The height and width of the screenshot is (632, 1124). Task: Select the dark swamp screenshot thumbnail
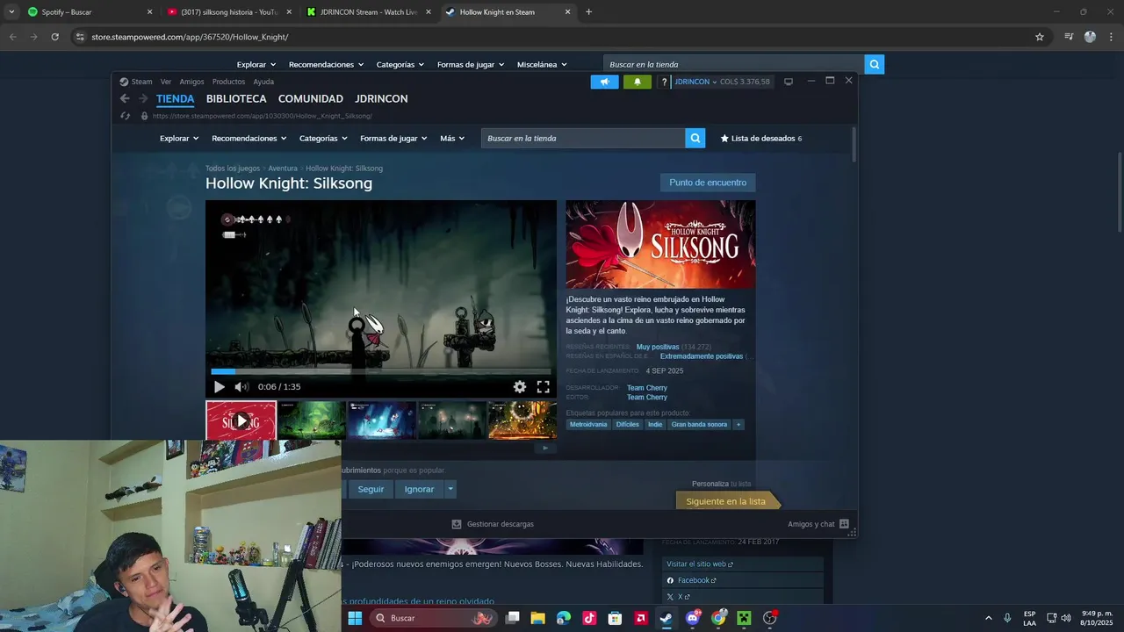pyautogui.click(x=452, y=420)
